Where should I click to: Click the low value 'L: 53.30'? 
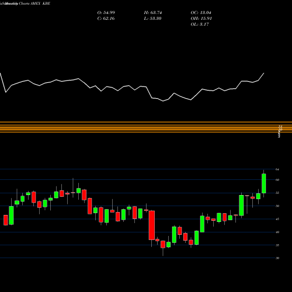[152, 19]
